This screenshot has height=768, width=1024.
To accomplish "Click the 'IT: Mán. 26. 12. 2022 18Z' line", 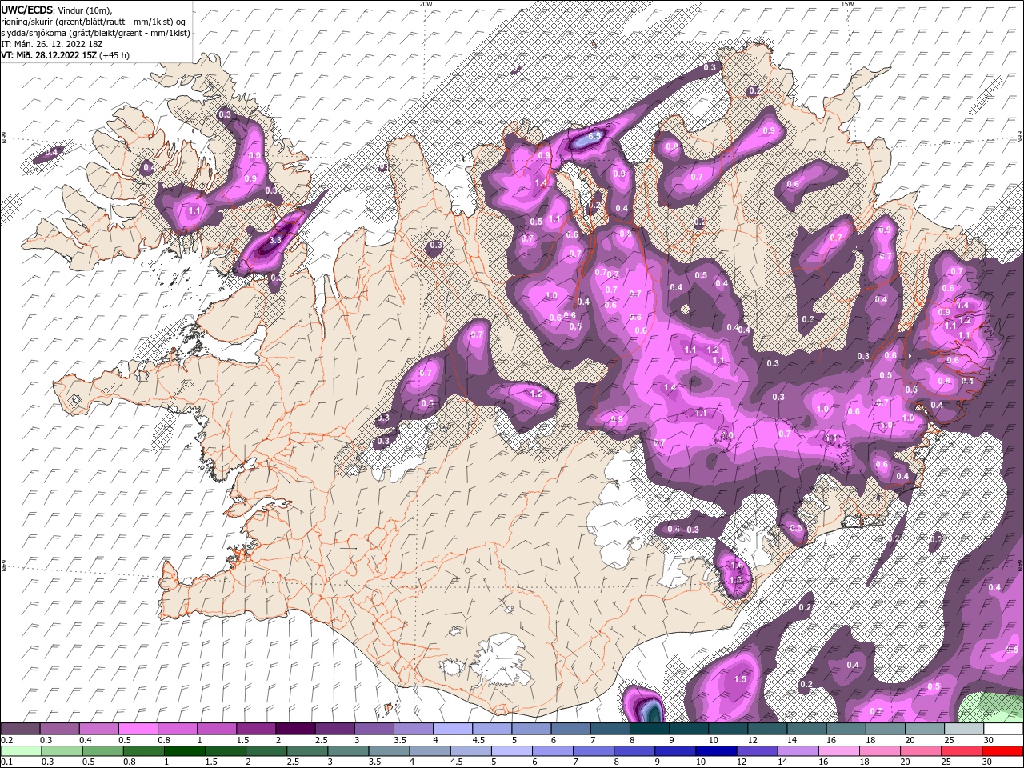I will pyautogui.click(x=53, y=44).
